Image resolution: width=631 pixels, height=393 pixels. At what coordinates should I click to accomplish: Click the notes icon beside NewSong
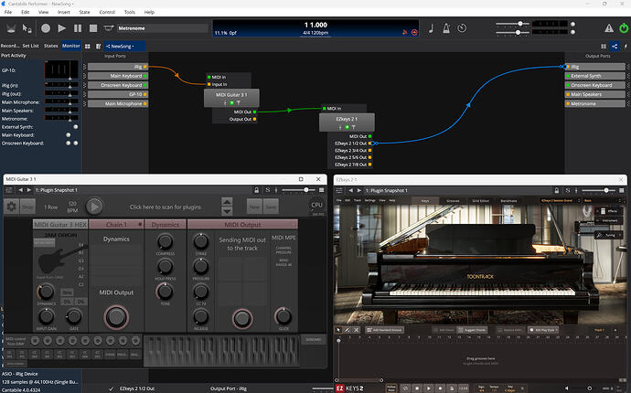point(98,47)
